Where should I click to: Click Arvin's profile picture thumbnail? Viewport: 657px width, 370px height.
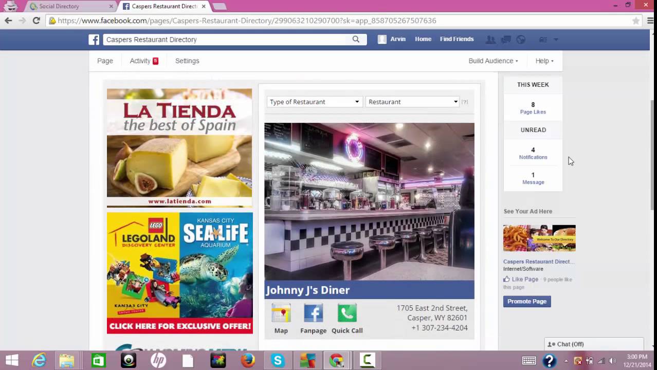coord(382,39)
